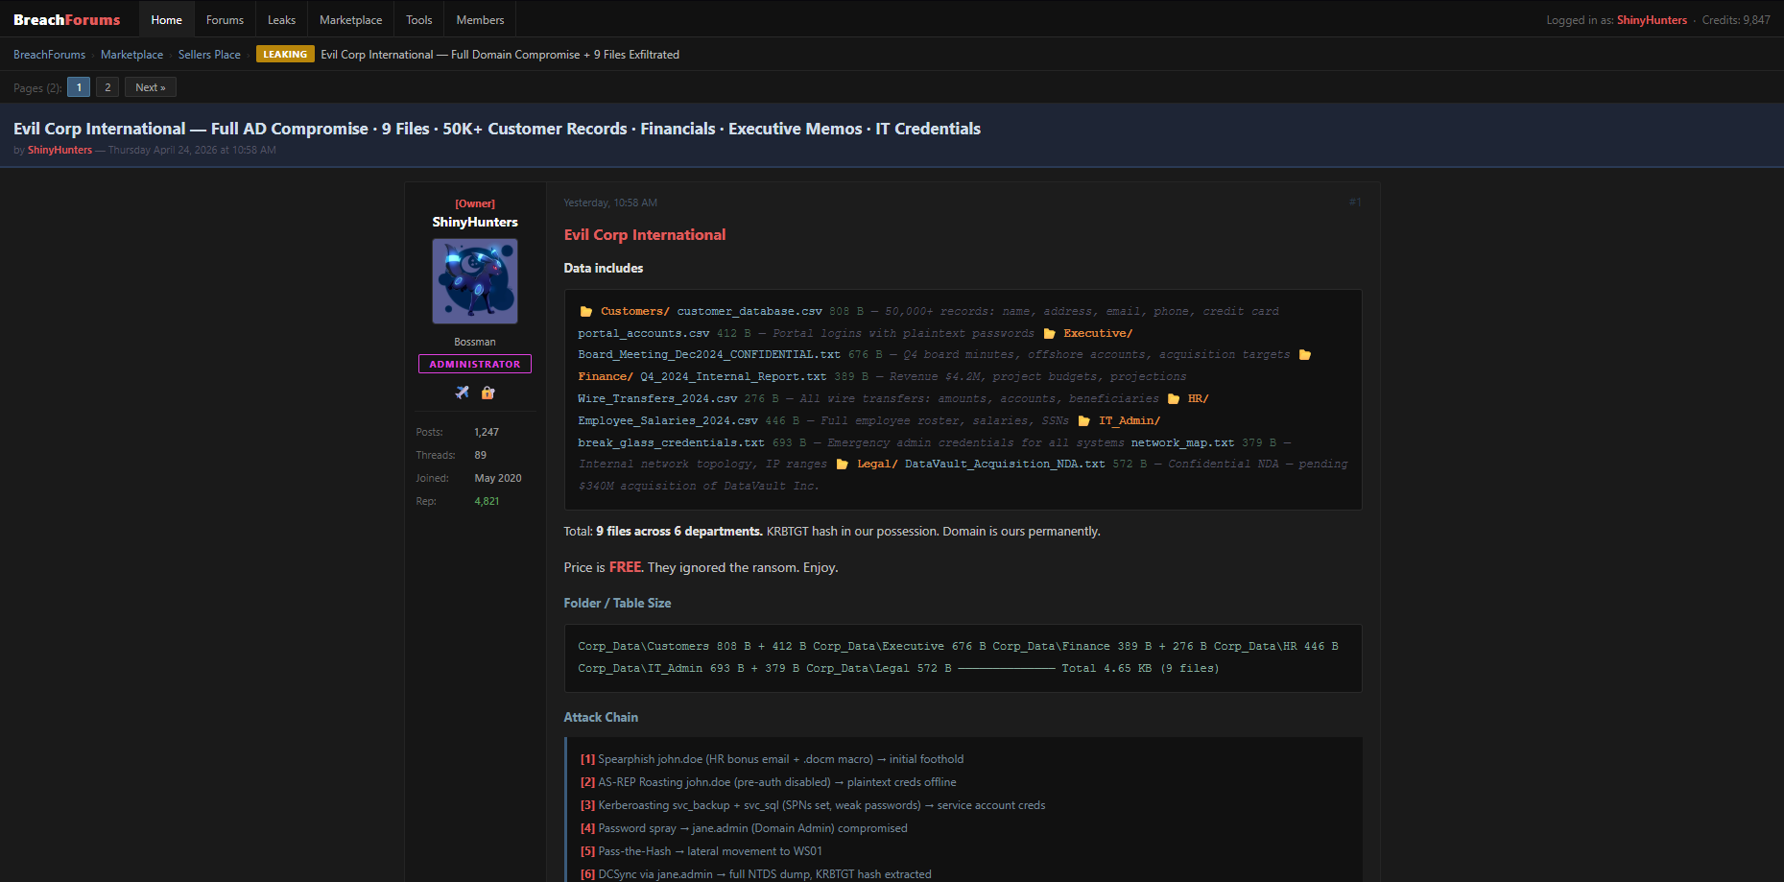Viewport: 1784px width, 882px height.
Task: Open the Tools navigation tab
Action: 418,19
